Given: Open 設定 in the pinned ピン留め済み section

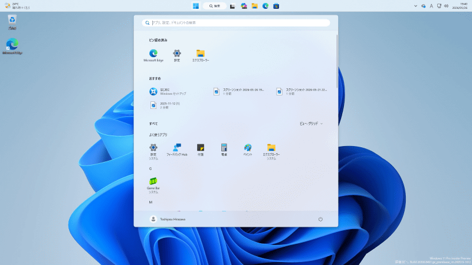Looking at the screenshot, I should coord(176,55).
